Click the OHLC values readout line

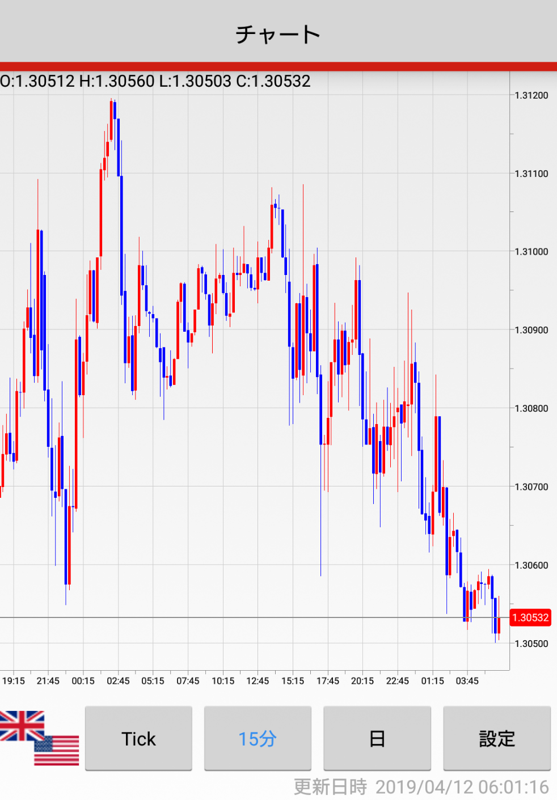pyautogui.click(x=155, y=81)
